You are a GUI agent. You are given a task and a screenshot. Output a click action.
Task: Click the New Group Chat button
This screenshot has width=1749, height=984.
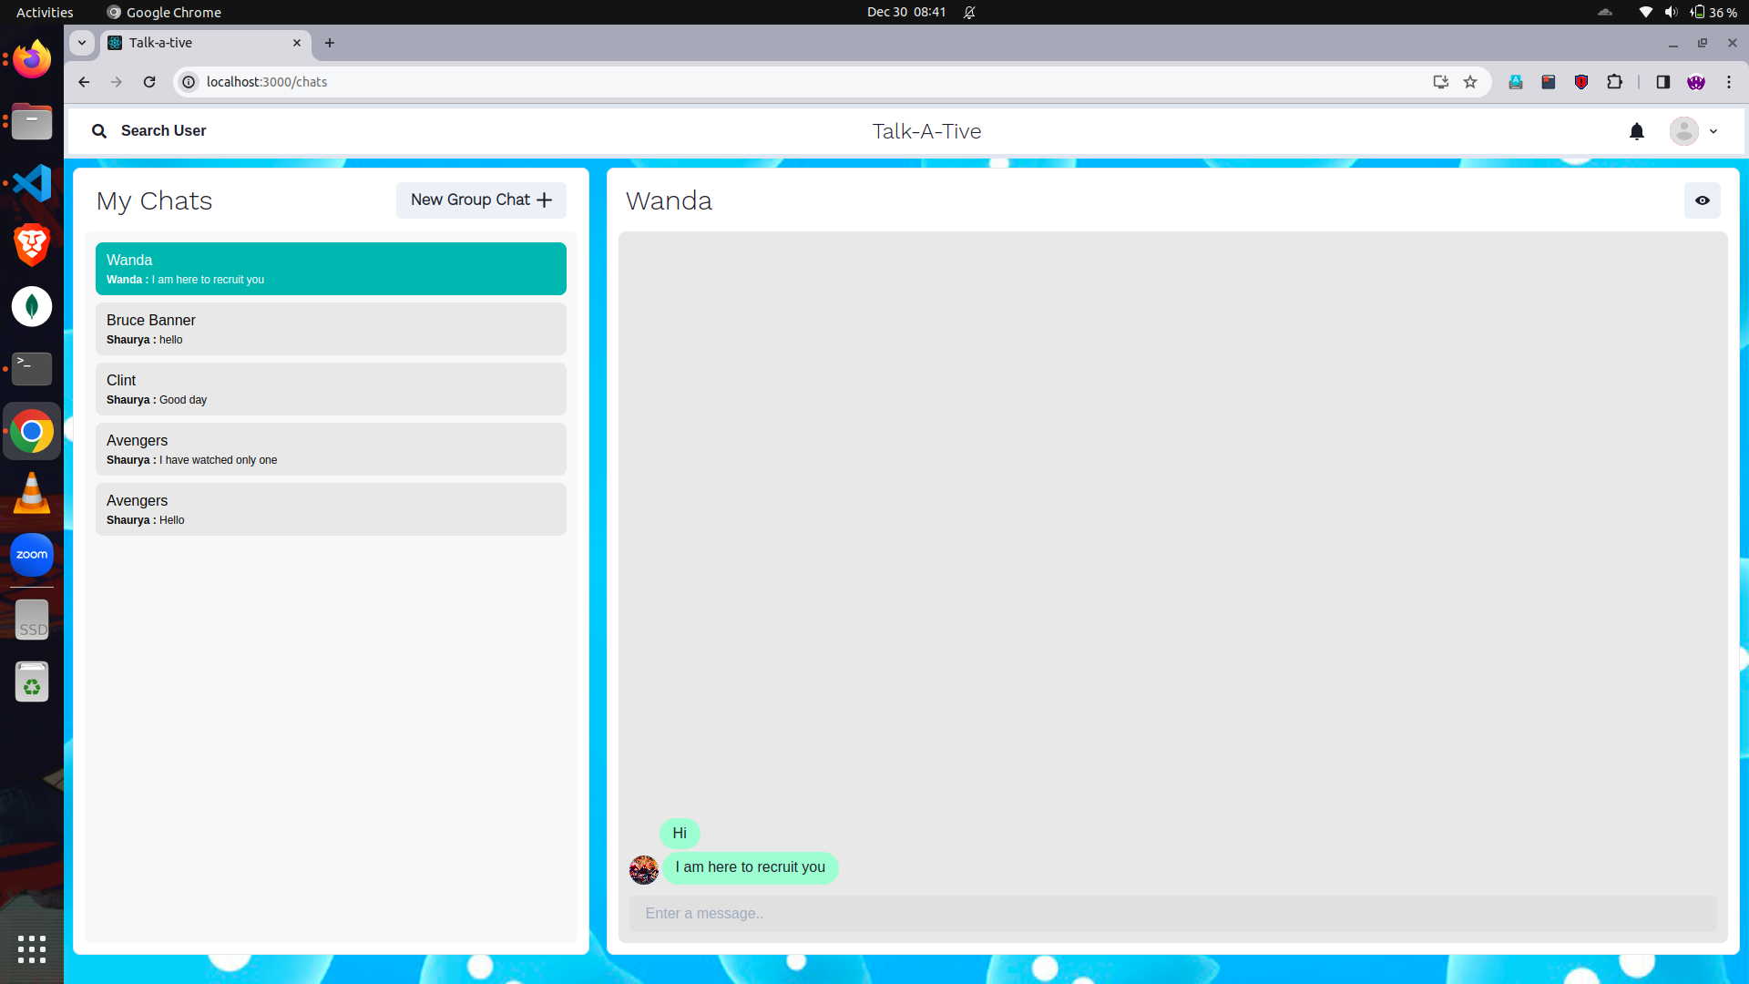click(481, 200)
